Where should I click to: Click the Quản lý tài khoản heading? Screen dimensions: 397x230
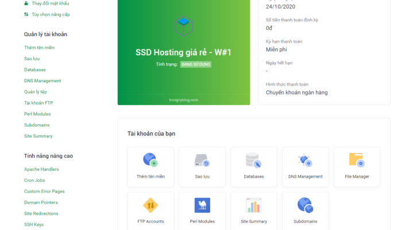pyautogui.click(x=45, y=34)
